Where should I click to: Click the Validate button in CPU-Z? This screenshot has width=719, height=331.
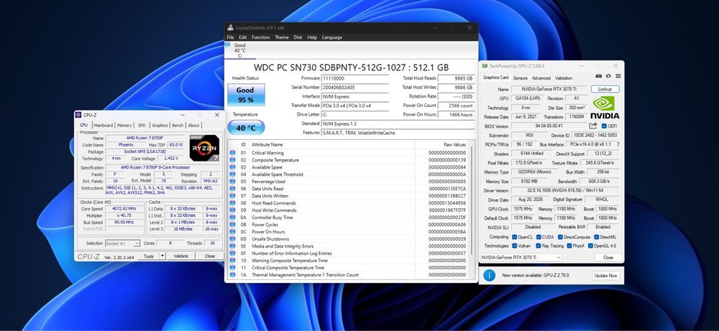coord(180,256)
